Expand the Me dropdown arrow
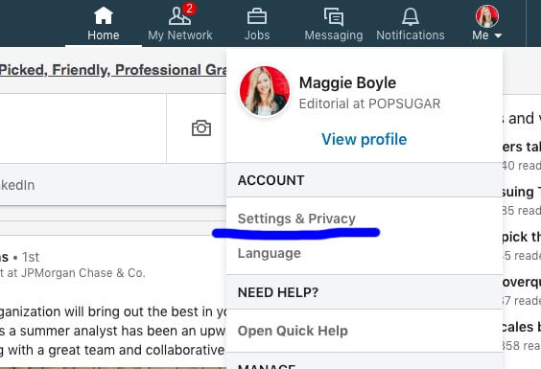The height and width of the screenshot is (369, 541). (498, 35)
